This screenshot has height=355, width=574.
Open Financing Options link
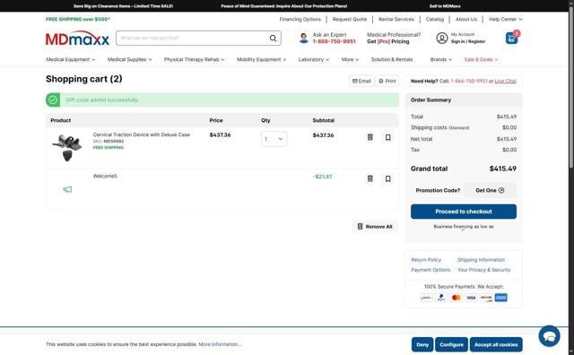(300, 19)
